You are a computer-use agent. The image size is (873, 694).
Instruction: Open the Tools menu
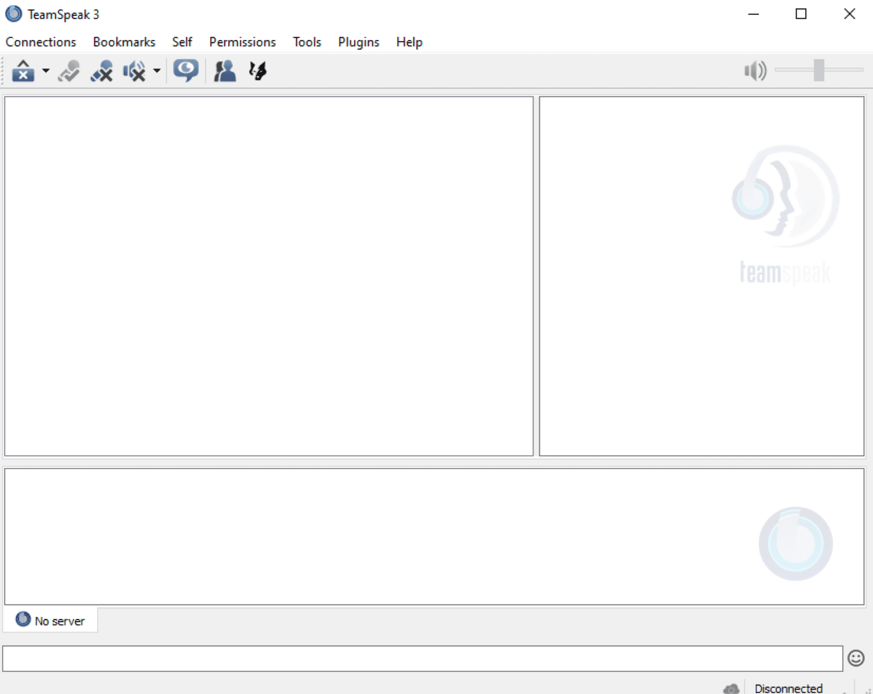pos(307,42)
